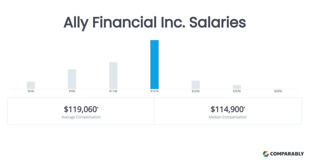Click the $114,900 median value

click(227, 109)
